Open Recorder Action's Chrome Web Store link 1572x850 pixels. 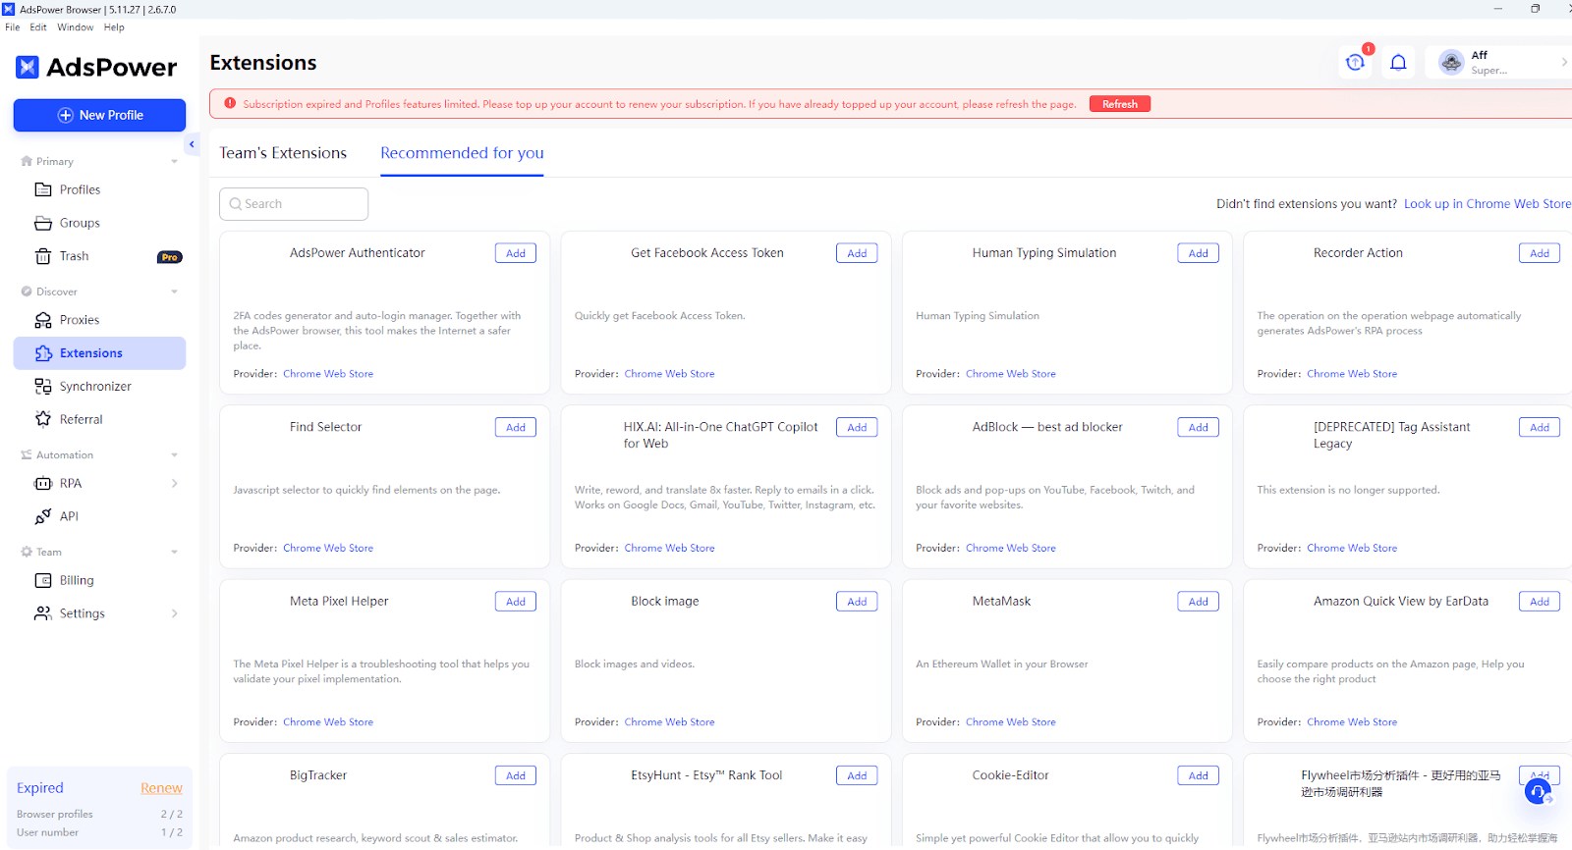(x=1352, y=374)
